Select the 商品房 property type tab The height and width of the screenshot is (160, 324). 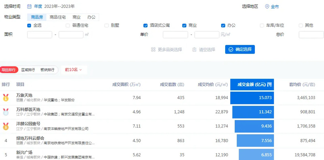pos(37,17)
